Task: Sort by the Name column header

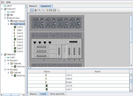Action: tap(98, 71)
